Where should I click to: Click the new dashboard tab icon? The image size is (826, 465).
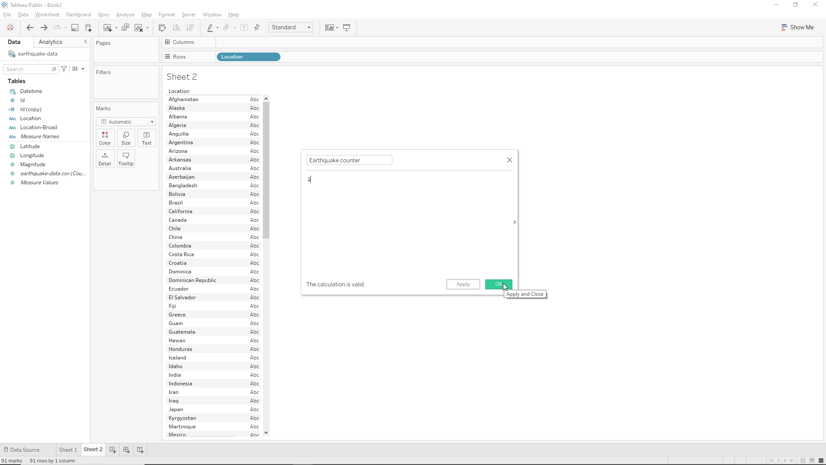(x=126, y=449)
